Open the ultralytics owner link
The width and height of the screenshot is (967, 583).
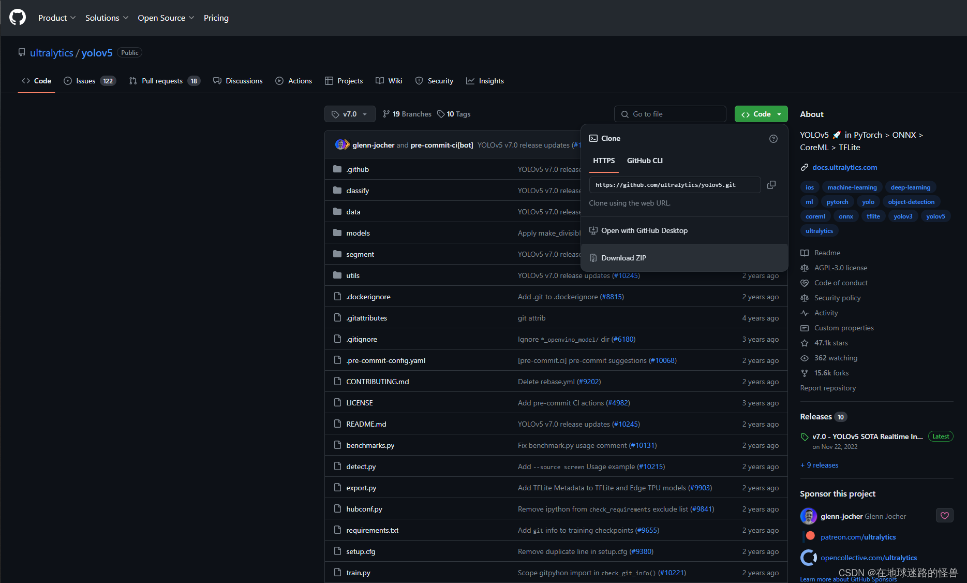click(x=52, y=53)
